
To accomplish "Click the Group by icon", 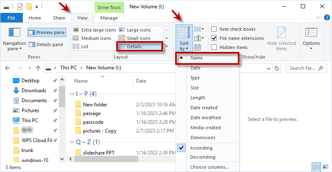I will click(198, 29).
